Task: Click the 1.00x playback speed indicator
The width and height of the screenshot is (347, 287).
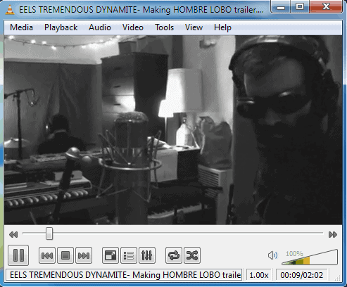Action: pyautogui.click(x=259, y=275)
